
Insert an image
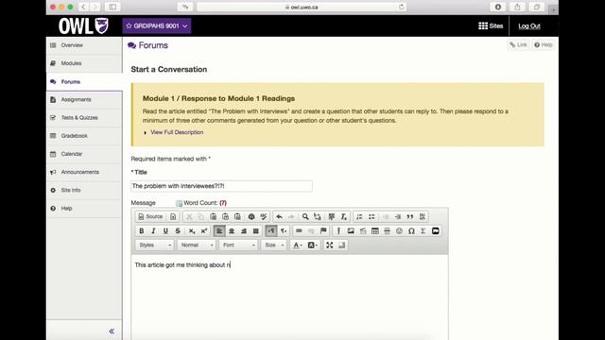pos(351,230)
